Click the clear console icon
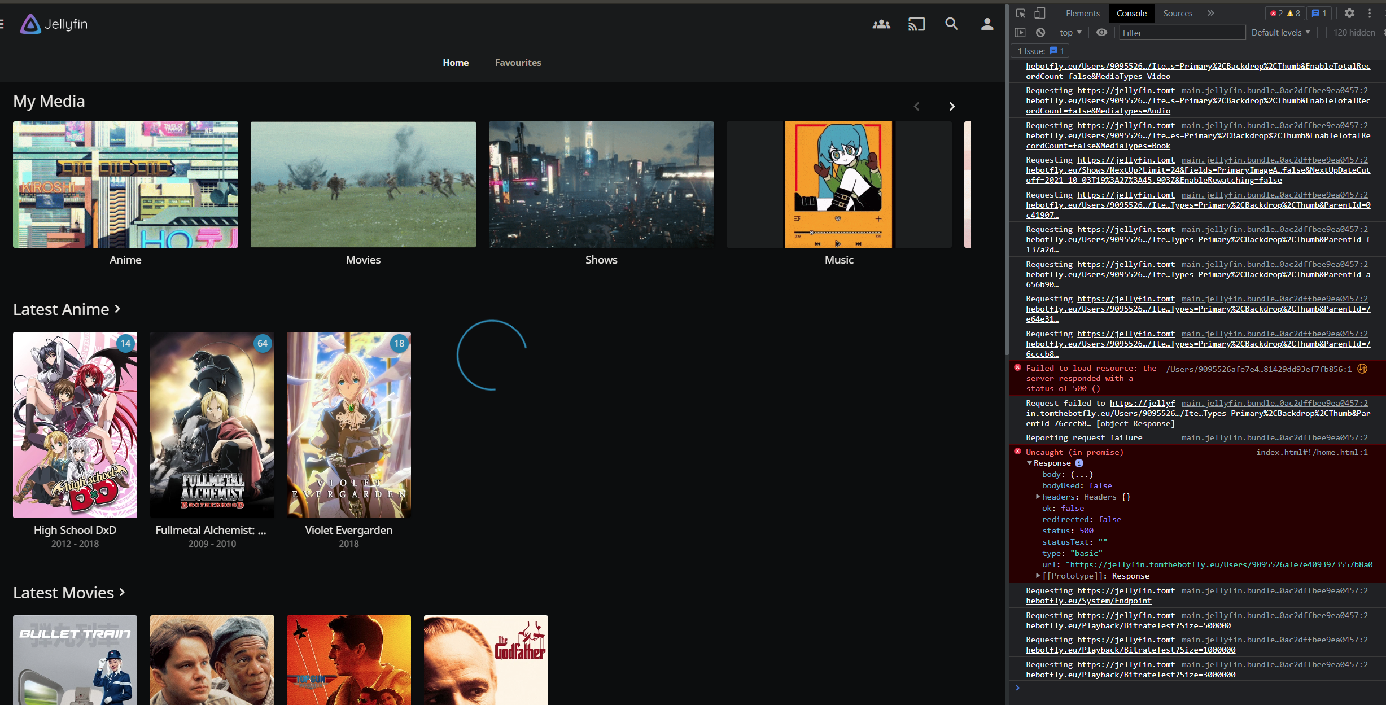The height and width of the screenshot is (705, 1386). 1040,33
